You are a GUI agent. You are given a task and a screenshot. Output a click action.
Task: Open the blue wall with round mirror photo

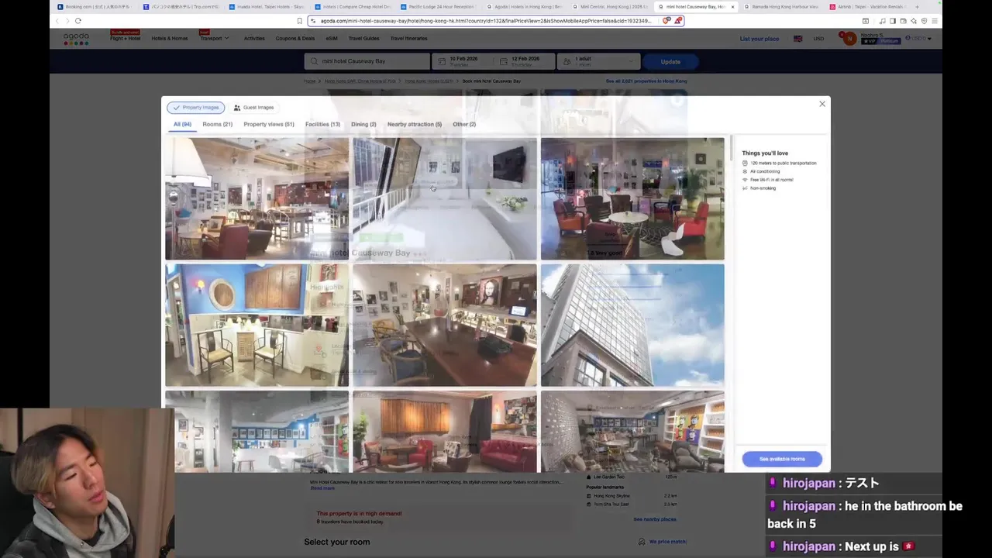pyautogui.click(x=257, y=325)
